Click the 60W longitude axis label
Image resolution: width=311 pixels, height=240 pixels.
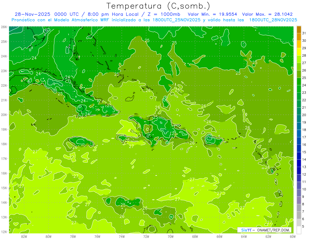293,236
